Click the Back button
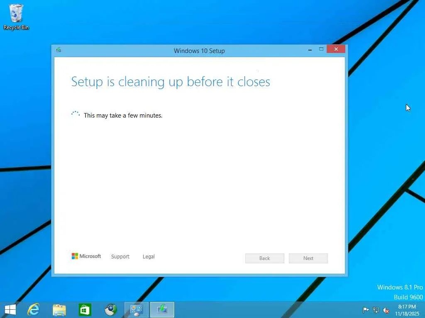Screen dimensions: 425x318 [265, 258]
